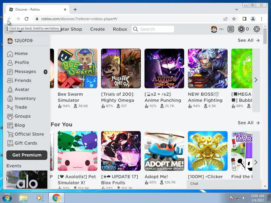Image resolution: width=271 pixels, height=203 pixels.
Task: Open the Chrome tab search dropdown arrow
Action: [x=237, y=10]
